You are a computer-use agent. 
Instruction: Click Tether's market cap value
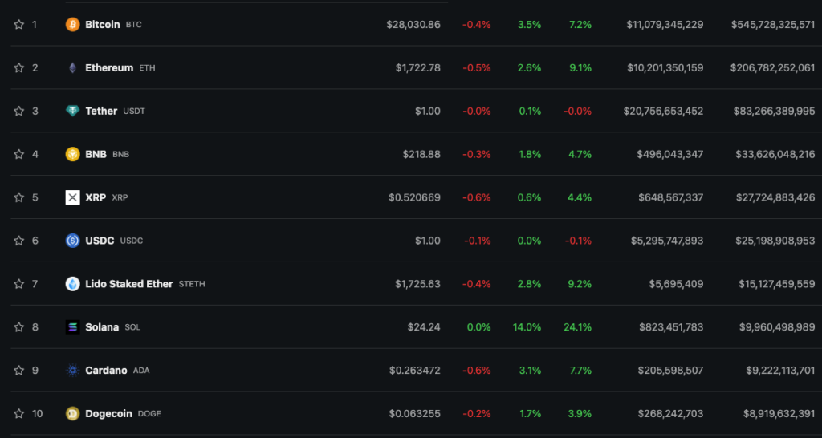[774, 112]
